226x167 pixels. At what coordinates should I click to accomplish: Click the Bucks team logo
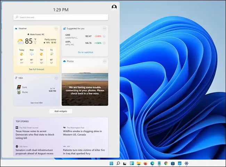[19, 92]
